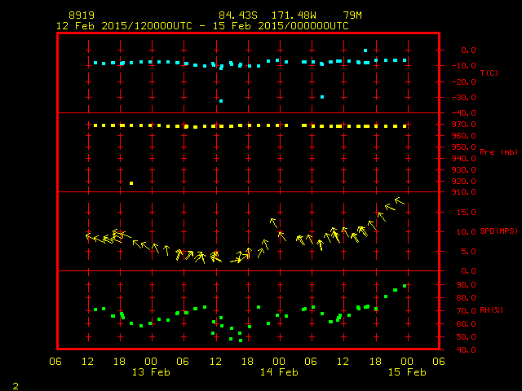
Task: Click the highest green humidity point near 90
Action: point(405,286)
